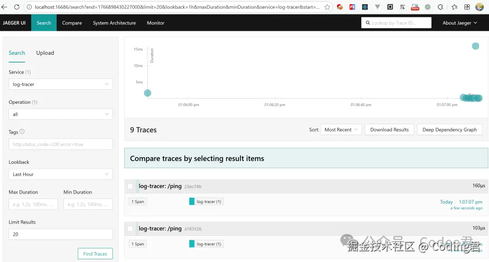Select checkbox for trace 23ec74b
The image size is (489, 262).
[x=130, y=186]
